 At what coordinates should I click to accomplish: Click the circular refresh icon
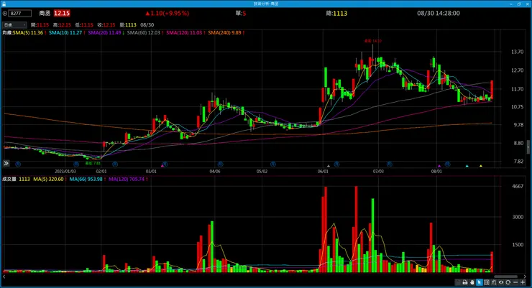pos(508,282)
